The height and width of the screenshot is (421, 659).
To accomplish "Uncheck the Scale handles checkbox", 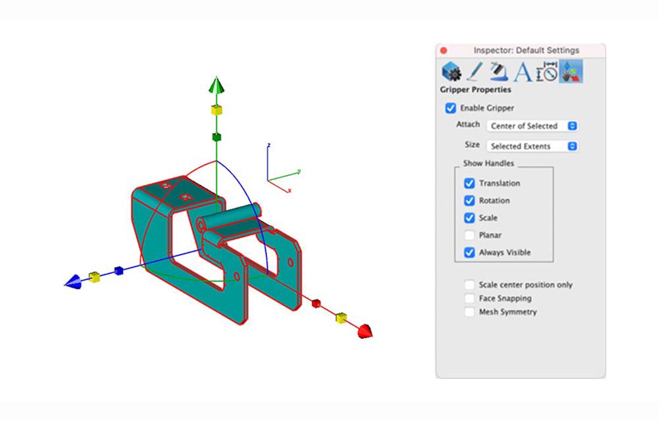I will (x=470, y=217).
